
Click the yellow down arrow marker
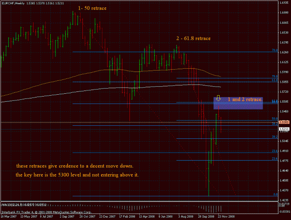[x=218, y=98]
